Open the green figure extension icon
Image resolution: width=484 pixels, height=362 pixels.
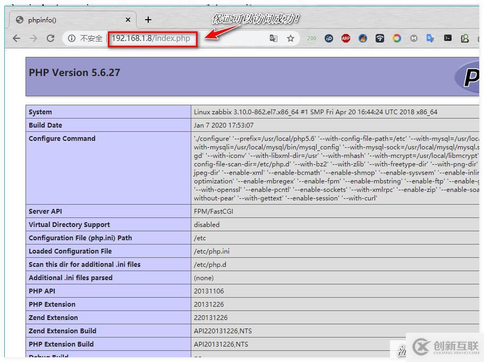click(x=464, y=38)
